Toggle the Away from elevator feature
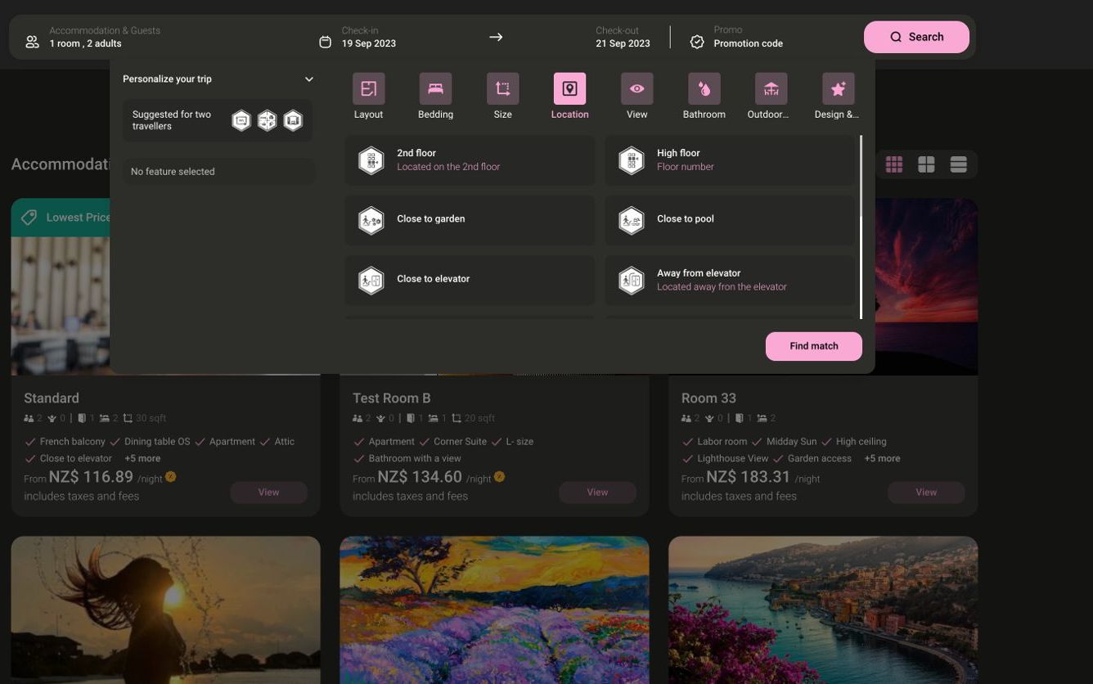 click(x=730, y=280)
